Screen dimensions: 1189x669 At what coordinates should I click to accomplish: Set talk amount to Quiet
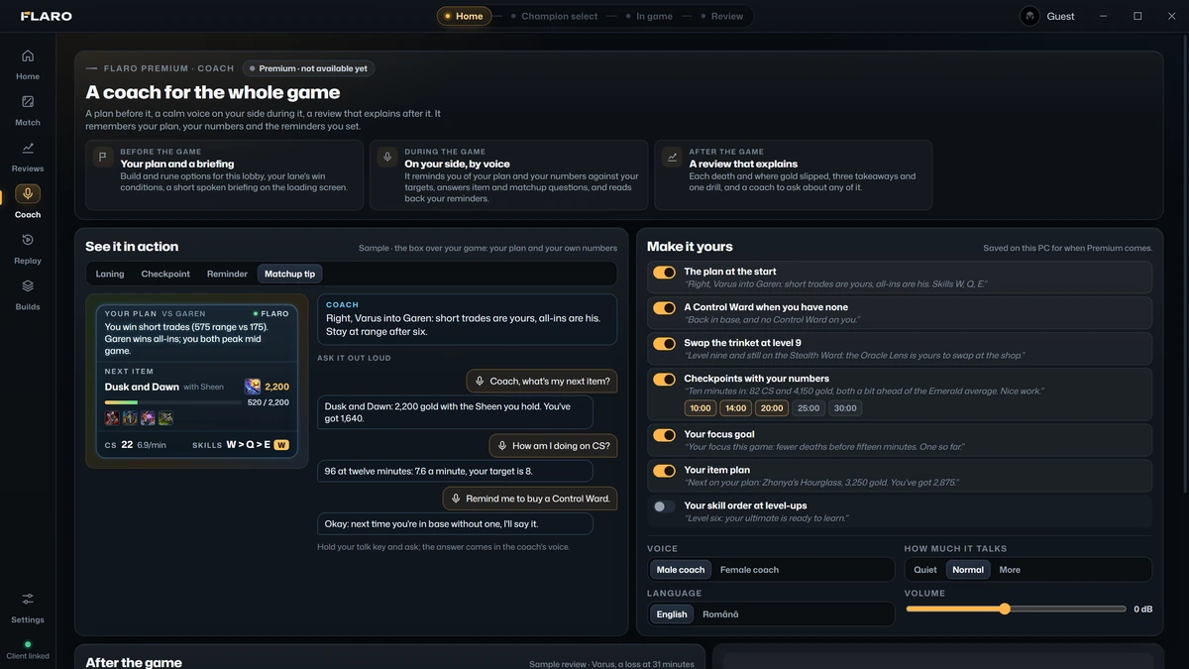pos(925,570)
